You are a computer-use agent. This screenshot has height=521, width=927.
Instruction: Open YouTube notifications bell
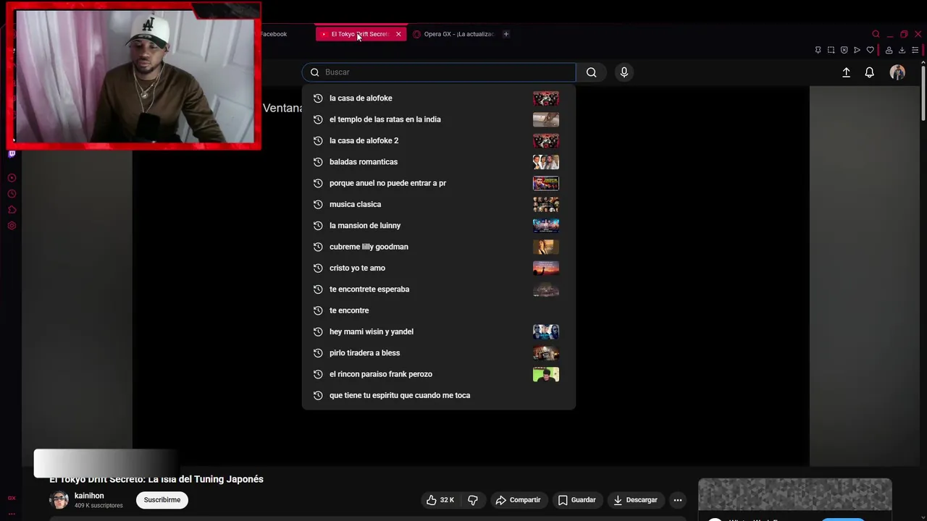point(869,72)
